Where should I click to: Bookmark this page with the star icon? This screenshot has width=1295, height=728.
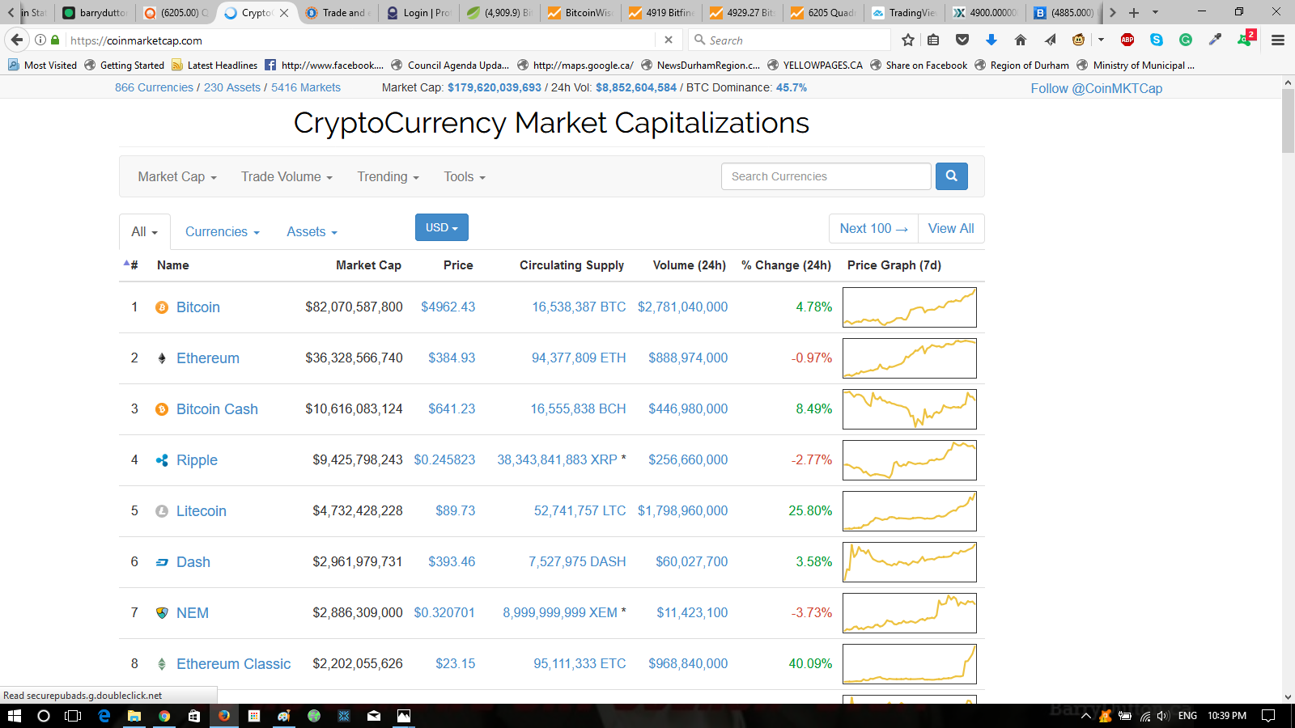coord(908,40)
